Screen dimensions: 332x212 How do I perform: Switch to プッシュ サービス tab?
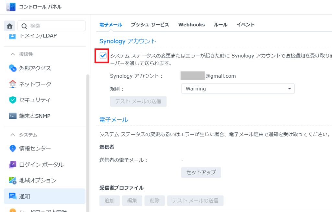(150, 25)
